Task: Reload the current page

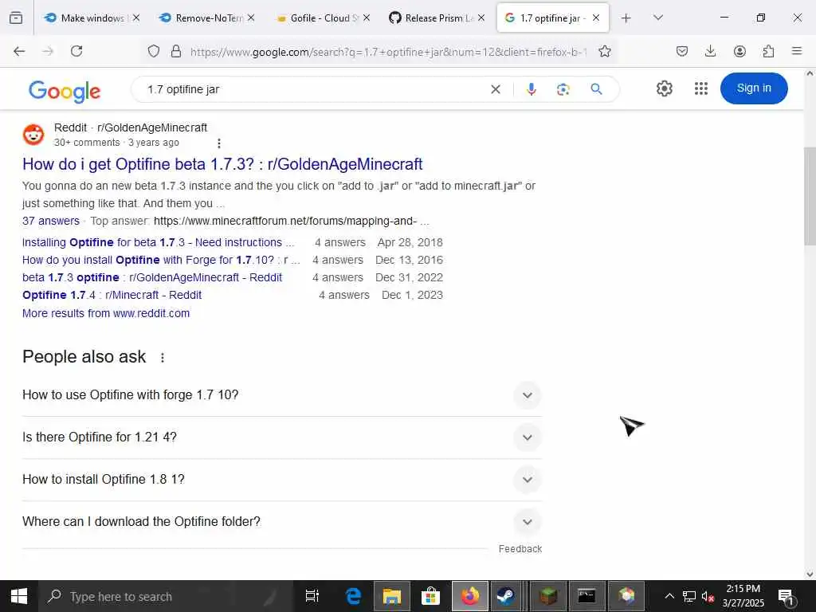Action: [76, 51]
